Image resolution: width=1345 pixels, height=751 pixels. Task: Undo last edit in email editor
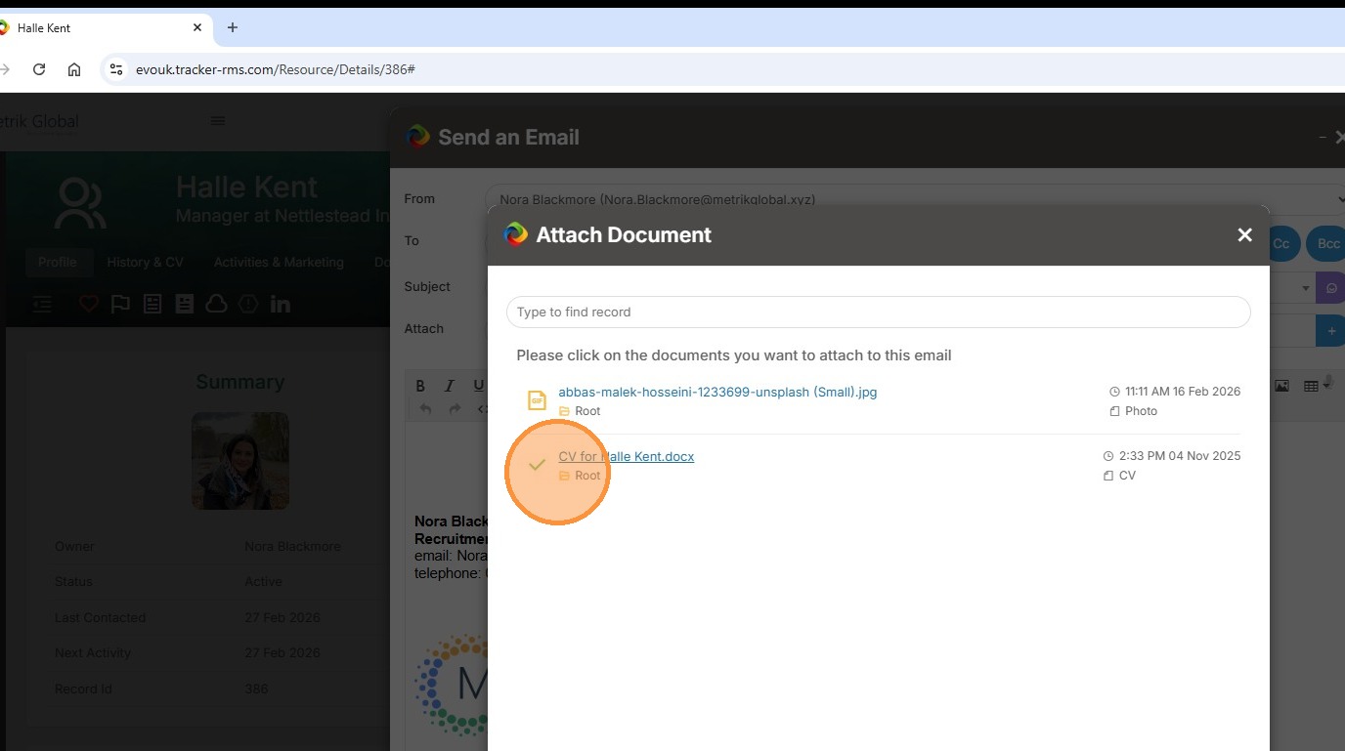425,409
